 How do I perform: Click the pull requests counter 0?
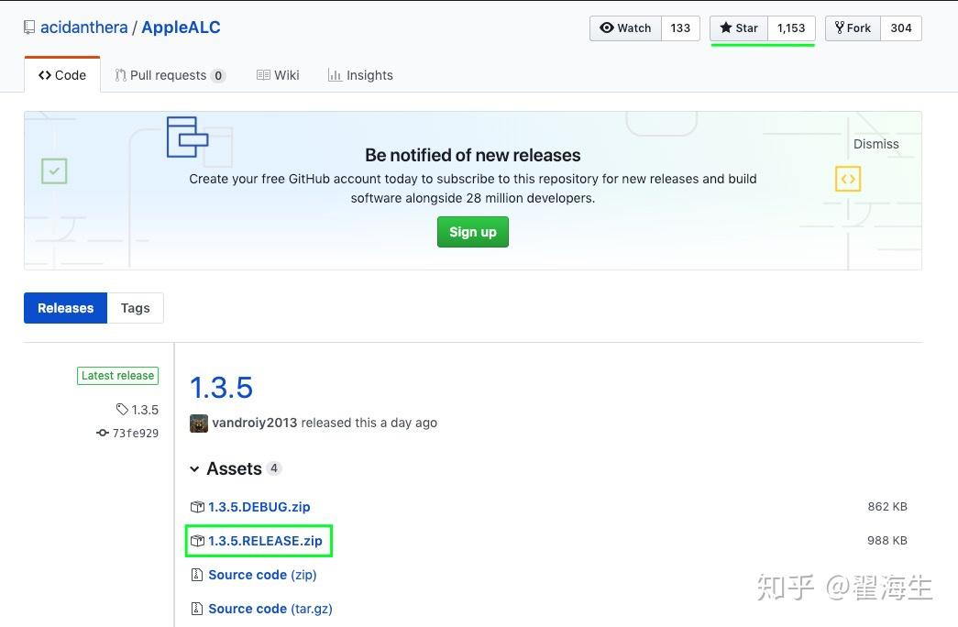[218, 76]
